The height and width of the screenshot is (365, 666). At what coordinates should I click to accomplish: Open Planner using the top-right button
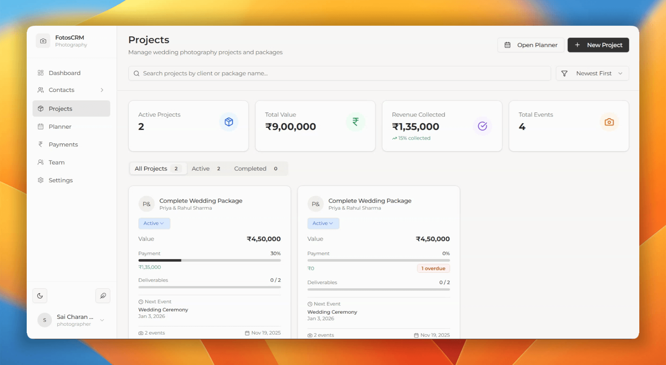point(531,45)
